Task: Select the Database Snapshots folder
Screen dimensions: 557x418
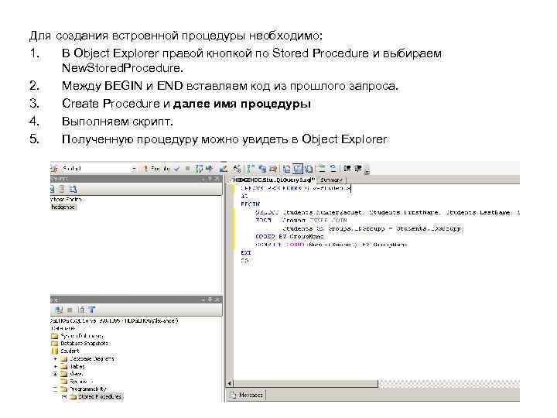Action: click(x=80, y=344)
